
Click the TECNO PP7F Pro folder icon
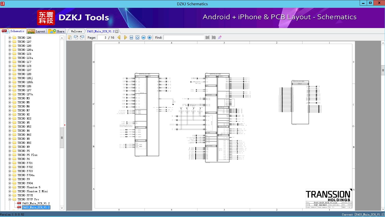click(x=14, y=199)
